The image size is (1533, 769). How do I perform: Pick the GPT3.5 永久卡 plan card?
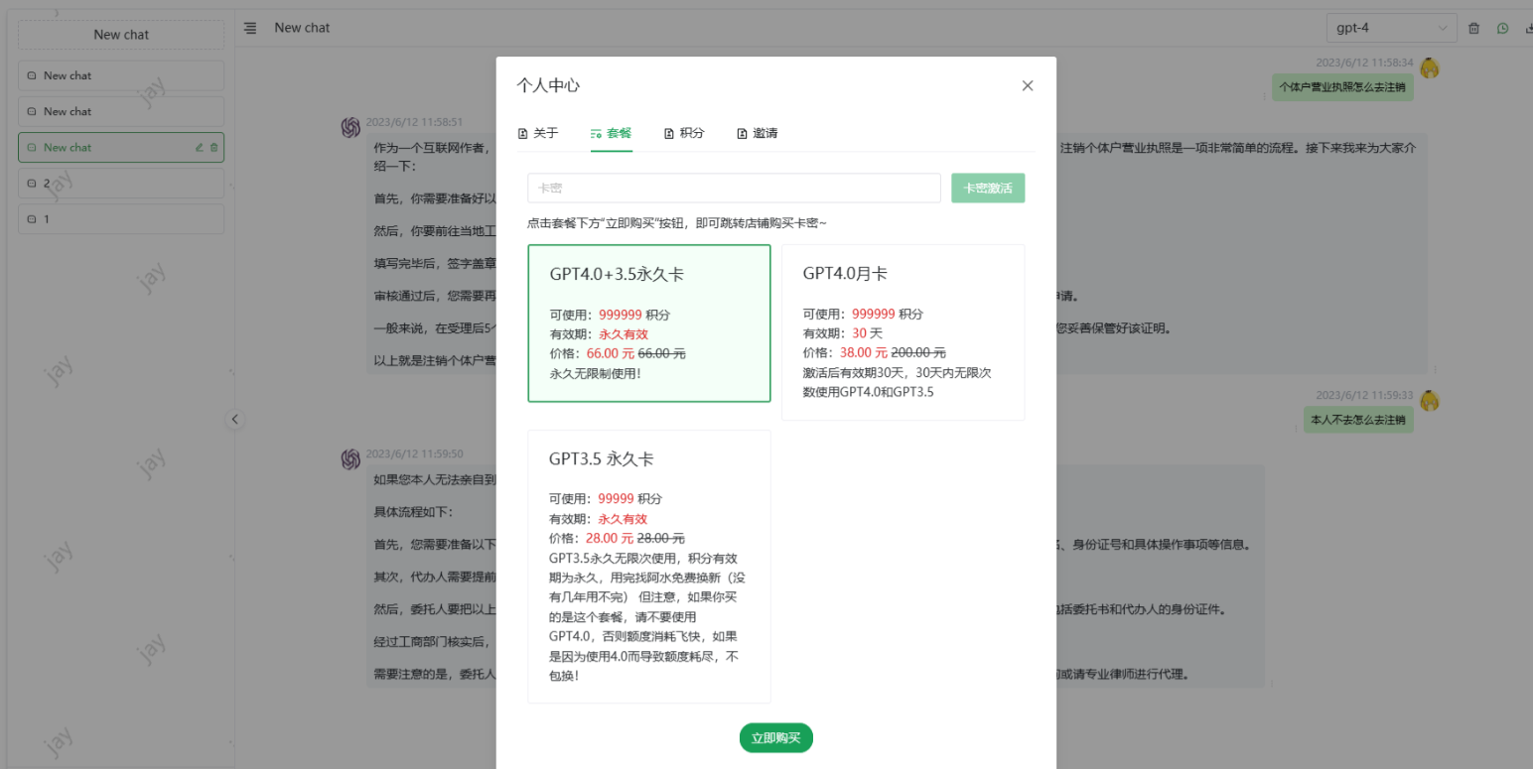(648, 566)
